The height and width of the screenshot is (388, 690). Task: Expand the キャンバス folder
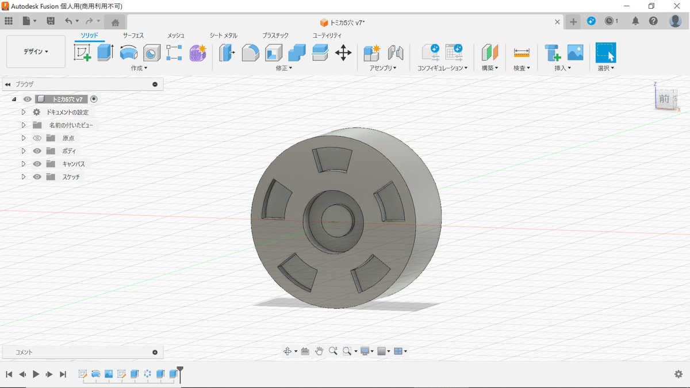24,164
